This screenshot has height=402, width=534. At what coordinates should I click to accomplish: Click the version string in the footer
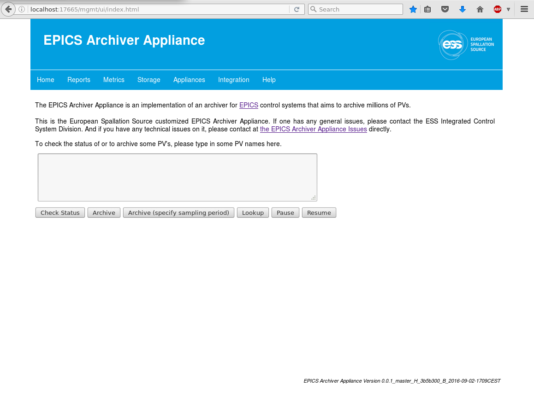tap(402, 381)
